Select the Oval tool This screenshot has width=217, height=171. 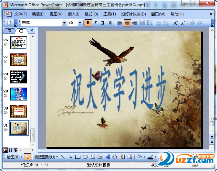point(85,157)
